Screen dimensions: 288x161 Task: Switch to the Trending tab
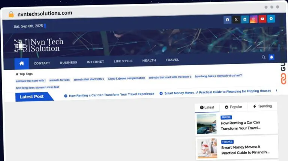tap(262, 106)
